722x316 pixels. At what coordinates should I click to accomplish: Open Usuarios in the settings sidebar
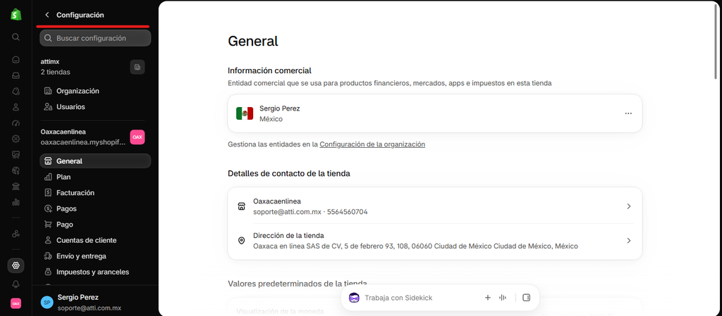click(x=95, y=106)
